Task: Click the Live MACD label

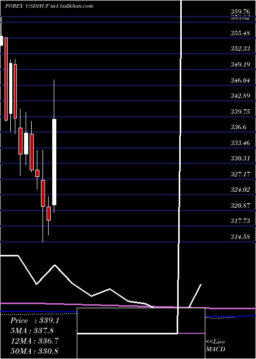Action: coord(216,346)
